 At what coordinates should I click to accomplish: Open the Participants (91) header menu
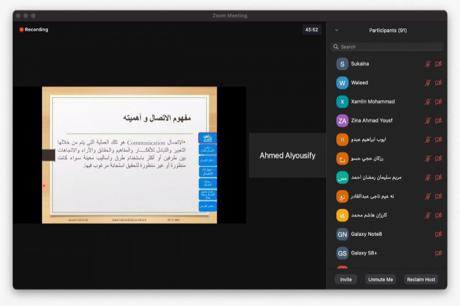click(x=388, y=30)
